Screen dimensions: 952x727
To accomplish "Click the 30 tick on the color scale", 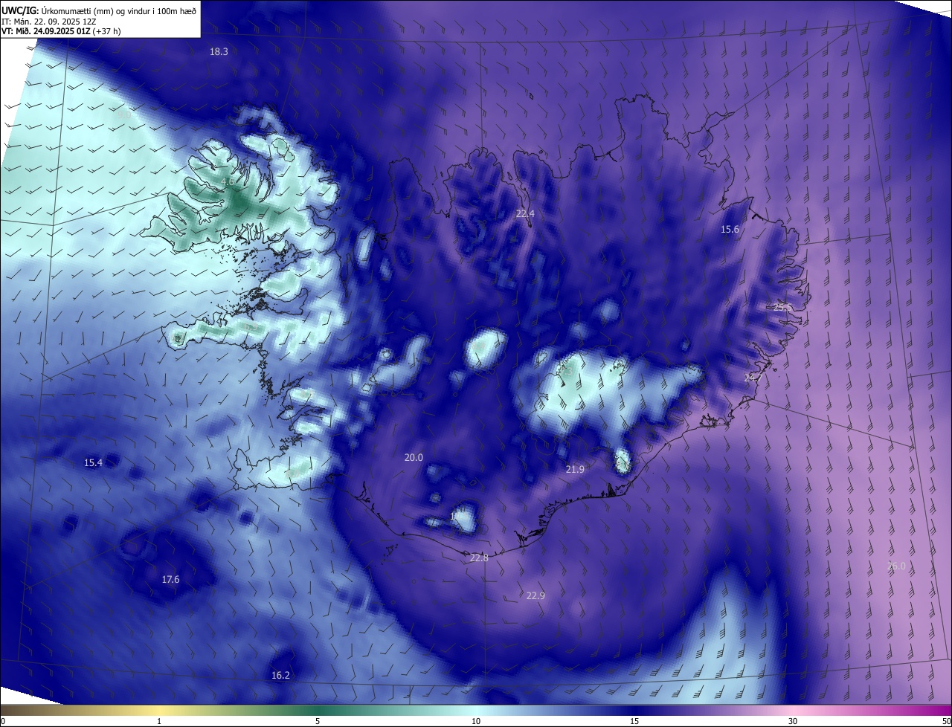I will pyautogui.click(x=793, y=722).
